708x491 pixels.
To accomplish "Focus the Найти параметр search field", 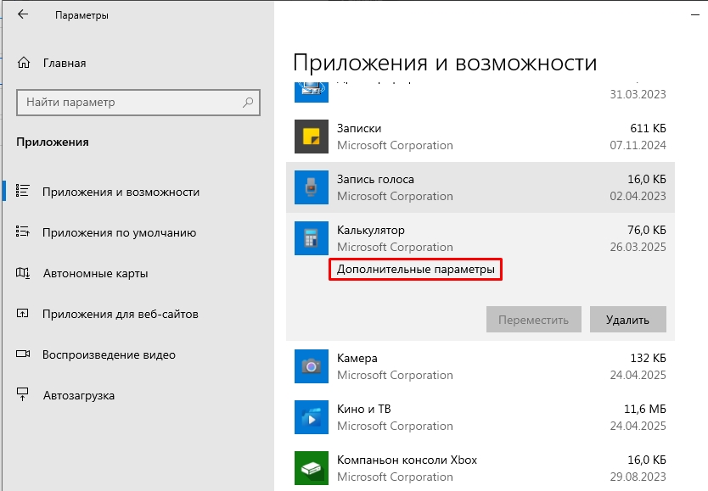I will point(138,103).
